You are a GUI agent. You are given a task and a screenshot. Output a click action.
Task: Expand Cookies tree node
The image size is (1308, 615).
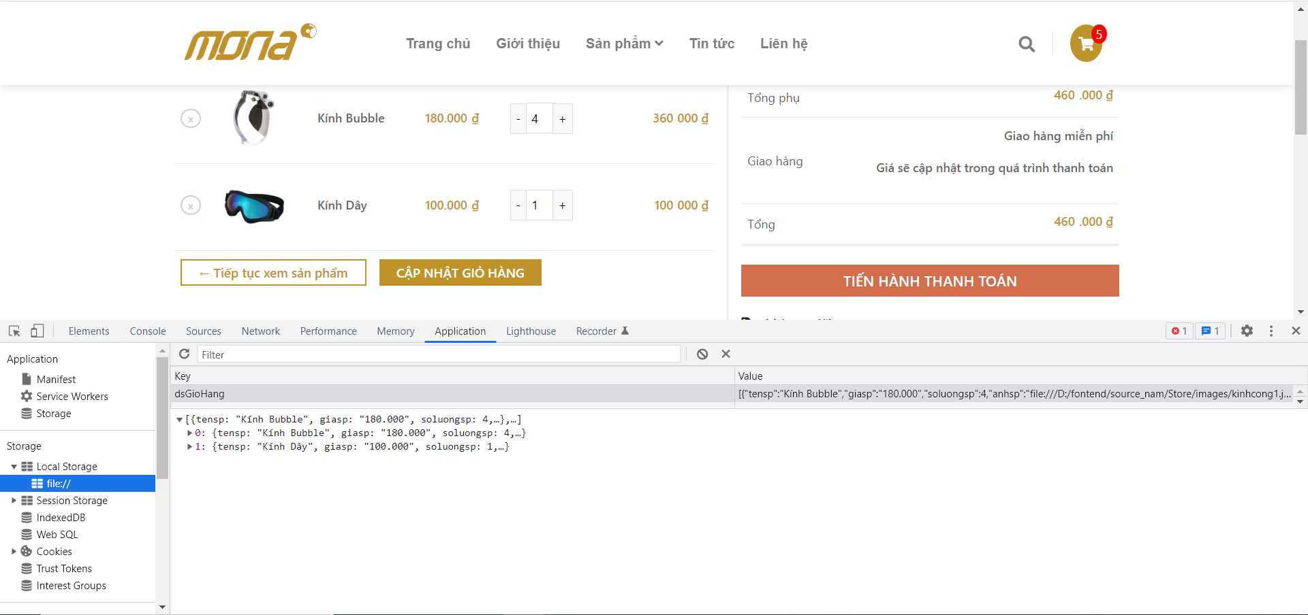14,552
